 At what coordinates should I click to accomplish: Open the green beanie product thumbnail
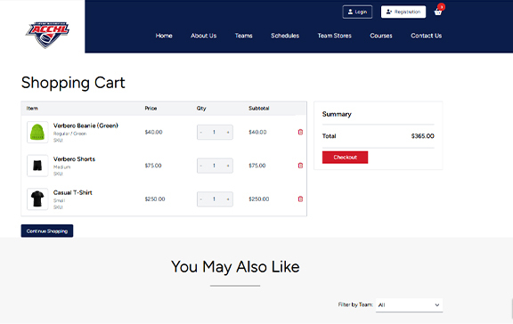click(37, 132)
